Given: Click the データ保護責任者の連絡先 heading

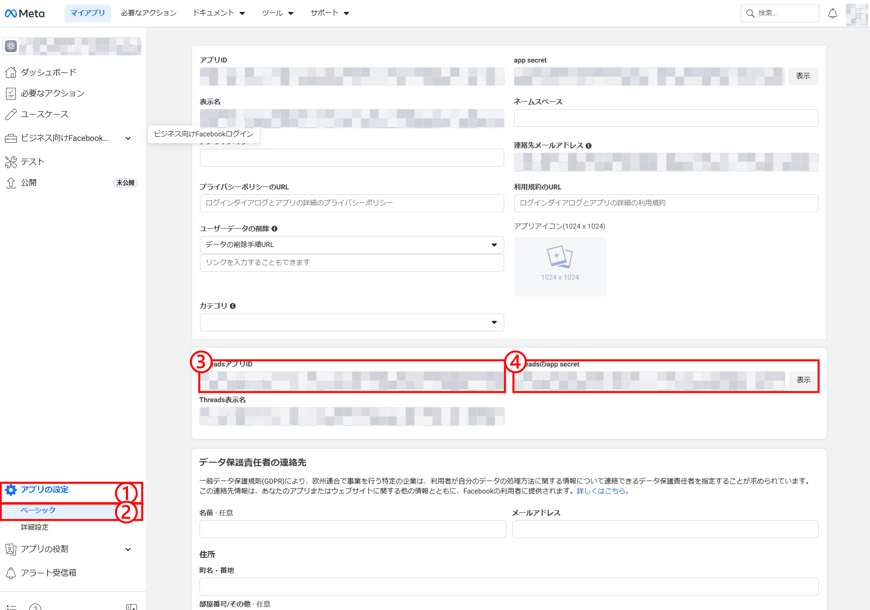Looking at the screenshot, I should pyautogui.click(x=253, y=463).
